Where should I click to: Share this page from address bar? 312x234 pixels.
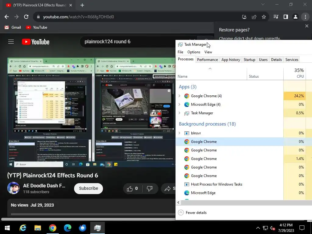(x=254, y=17)
